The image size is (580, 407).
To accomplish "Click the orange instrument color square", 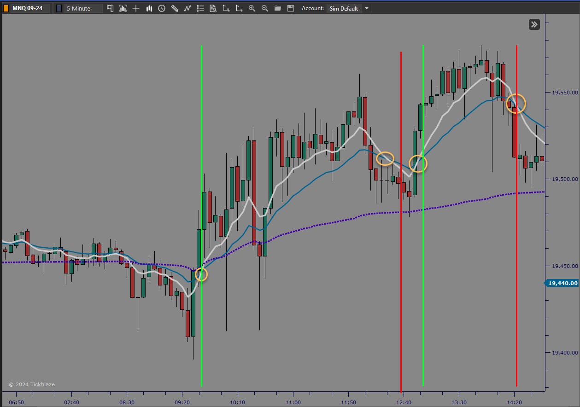I will tap(6, 8).
